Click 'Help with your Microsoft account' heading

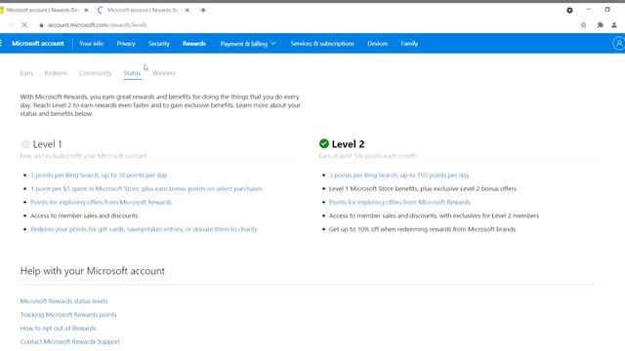[93, 271]
